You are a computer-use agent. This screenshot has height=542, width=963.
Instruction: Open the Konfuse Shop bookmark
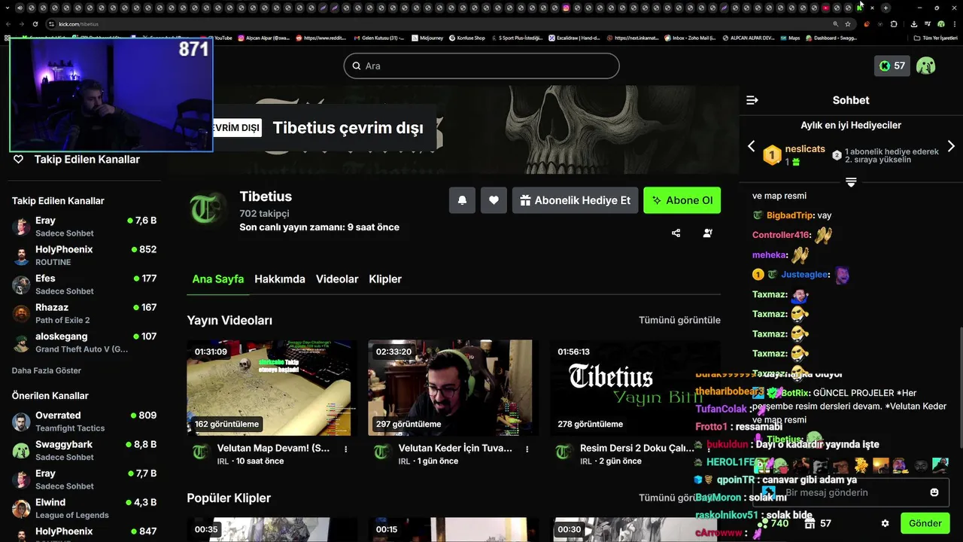[467, 38]
